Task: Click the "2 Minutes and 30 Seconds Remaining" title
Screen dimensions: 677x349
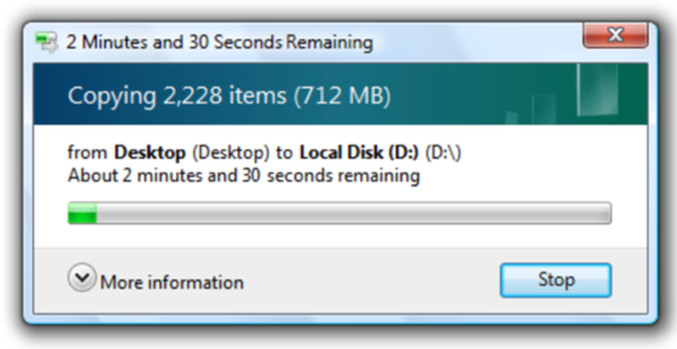Action: [x=219, y=43]
